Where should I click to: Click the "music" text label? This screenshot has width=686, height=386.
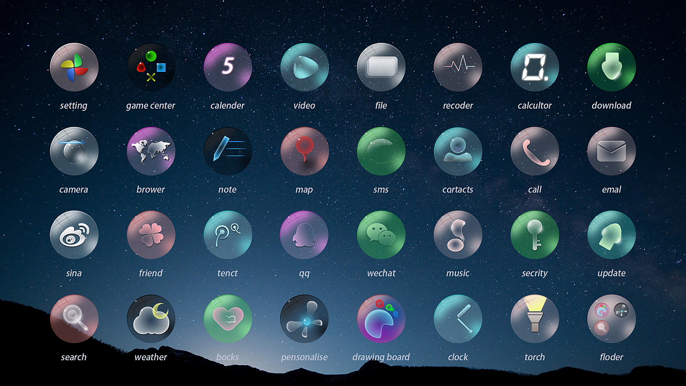(458, 273)
